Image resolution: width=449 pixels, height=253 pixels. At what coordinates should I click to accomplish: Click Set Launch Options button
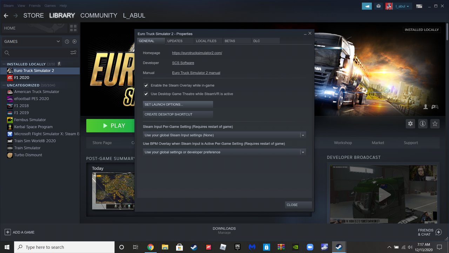(178, 104)
